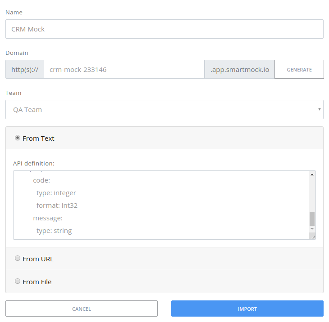Click the API definition scrollbar thumb

point(312,219)
